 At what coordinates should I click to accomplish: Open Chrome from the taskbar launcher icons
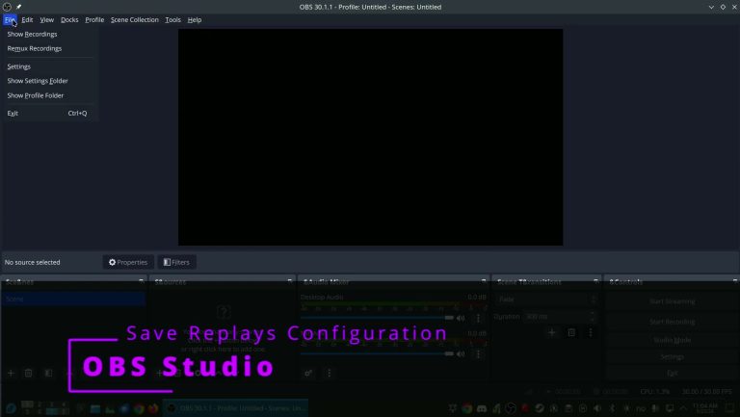click(x=139, y=408)
